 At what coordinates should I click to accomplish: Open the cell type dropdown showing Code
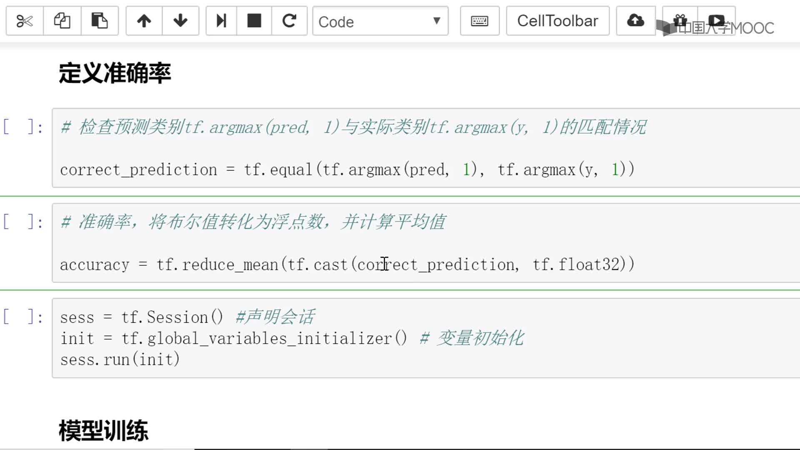(x=380, y=21)
